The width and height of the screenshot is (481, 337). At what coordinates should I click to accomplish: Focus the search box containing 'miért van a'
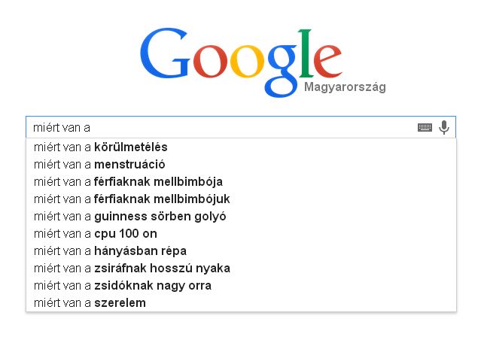click(218, 127)
